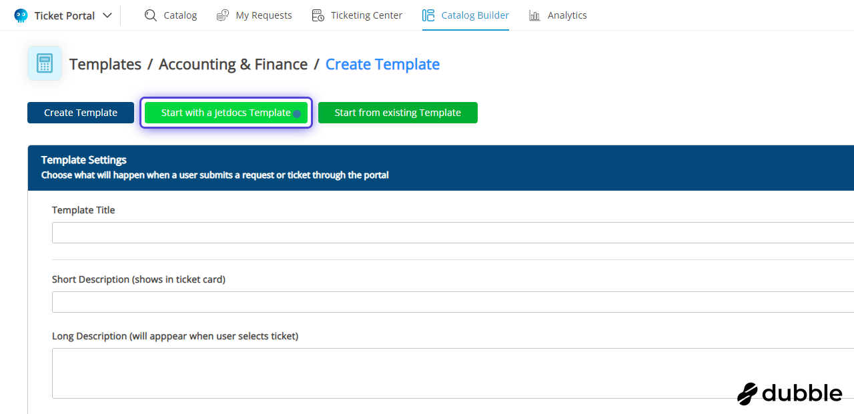Navigate to Templates breadcrumb

[105, 64]
